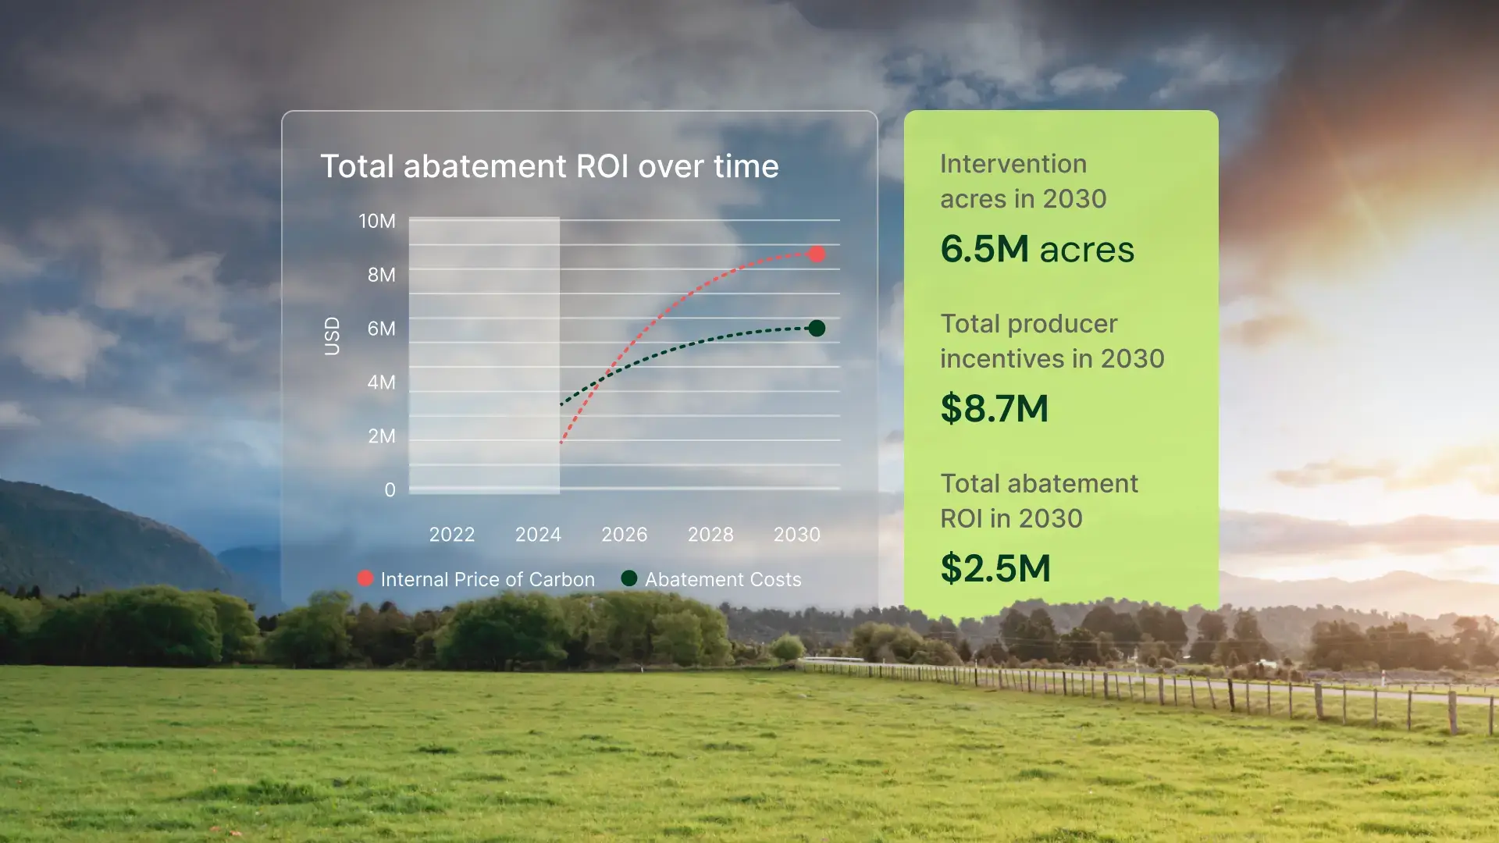Viewport: 1499px width, 843px height.
Task: Click the 2028 x-axis label
Action: click(710, 535)
